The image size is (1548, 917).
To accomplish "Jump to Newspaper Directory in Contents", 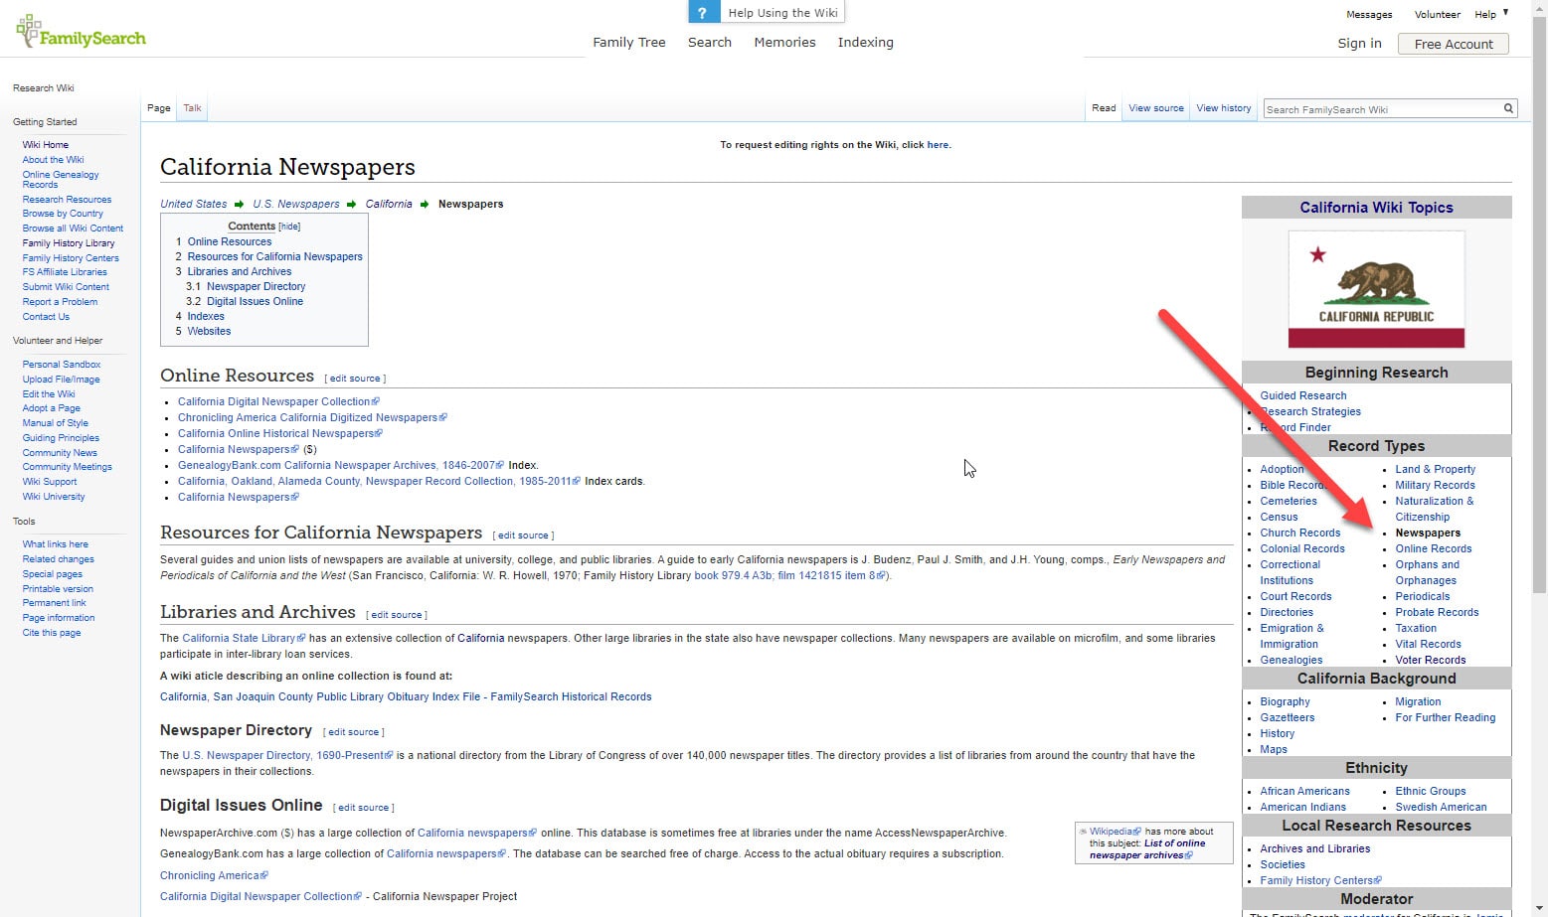I will [x=256, y=286].
